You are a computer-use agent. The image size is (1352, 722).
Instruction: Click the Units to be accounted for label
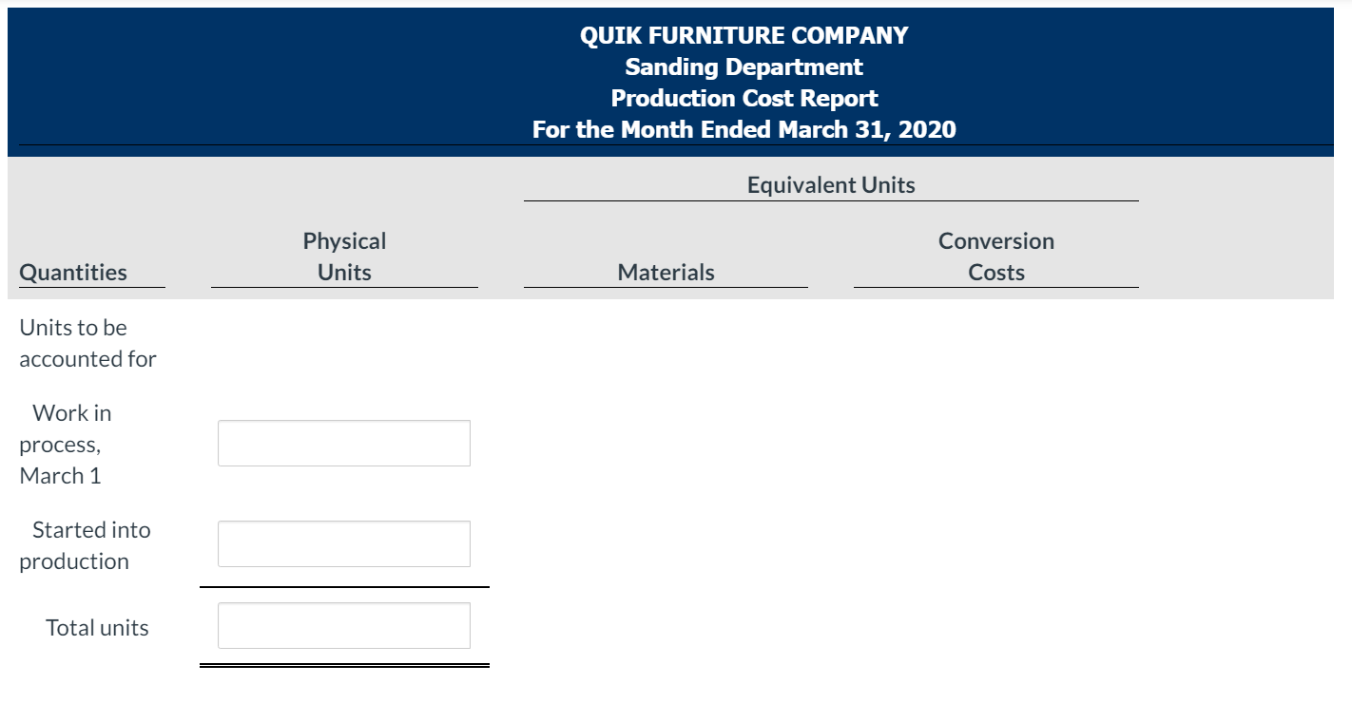pyautogui.click(x=87, y=342)
